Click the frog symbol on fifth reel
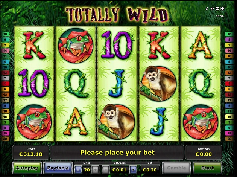Image resolution: width=237 pixels, height=177 pixels. pos(201,122)
